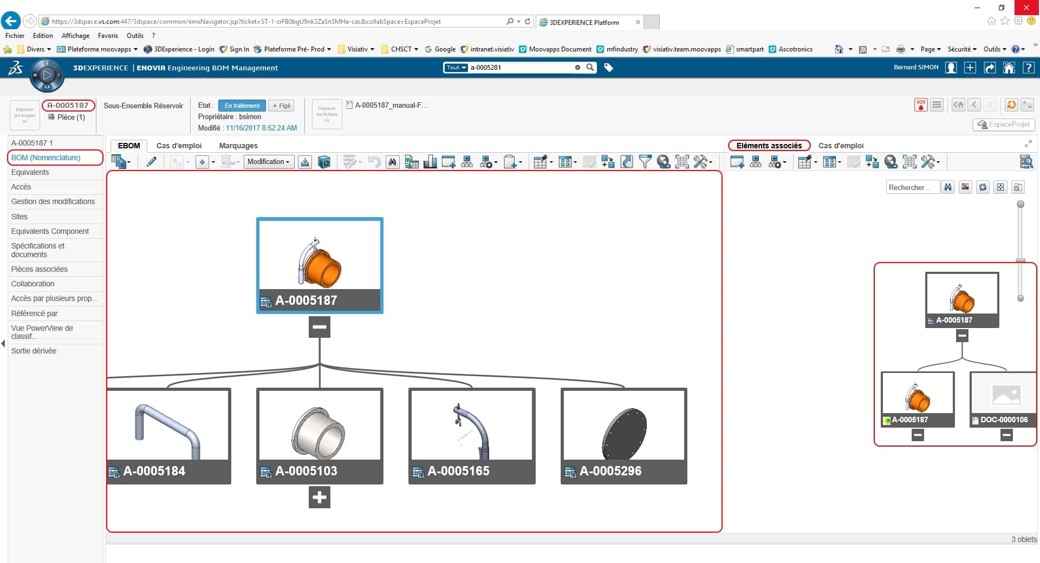
Task: Open the Bernard SIMON user profile icon
Action: (x=951, y=68)
